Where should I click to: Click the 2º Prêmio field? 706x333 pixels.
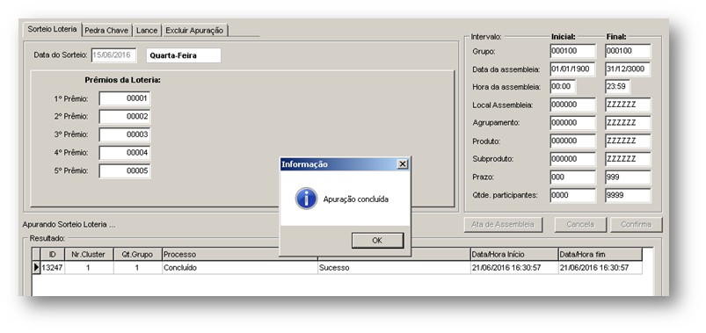125,117
